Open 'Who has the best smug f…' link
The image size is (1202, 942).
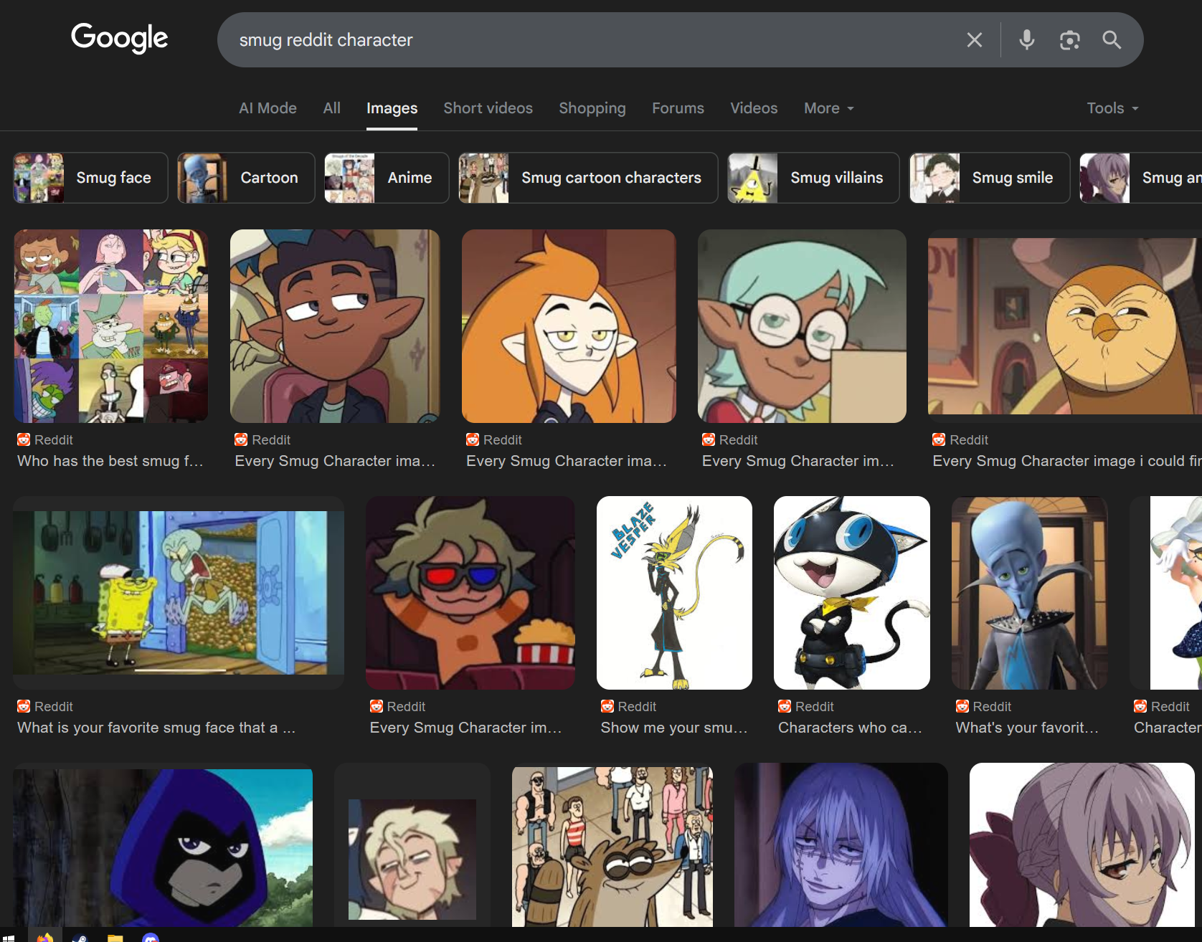[110, 461]
